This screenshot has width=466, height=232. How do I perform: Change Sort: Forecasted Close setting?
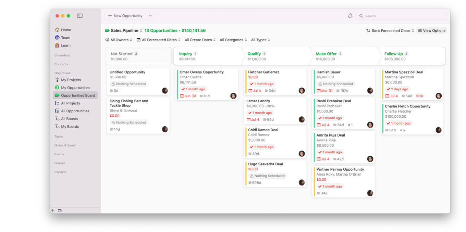390,30
